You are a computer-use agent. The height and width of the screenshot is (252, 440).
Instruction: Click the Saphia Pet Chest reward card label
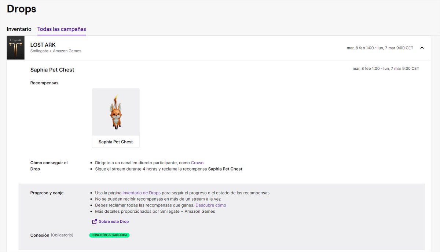pos(116,142)
